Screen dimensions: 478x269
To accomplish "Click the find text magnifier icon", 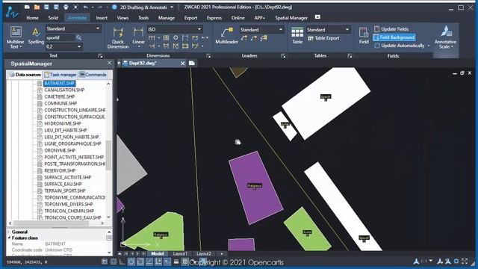I will pos(78,37).
